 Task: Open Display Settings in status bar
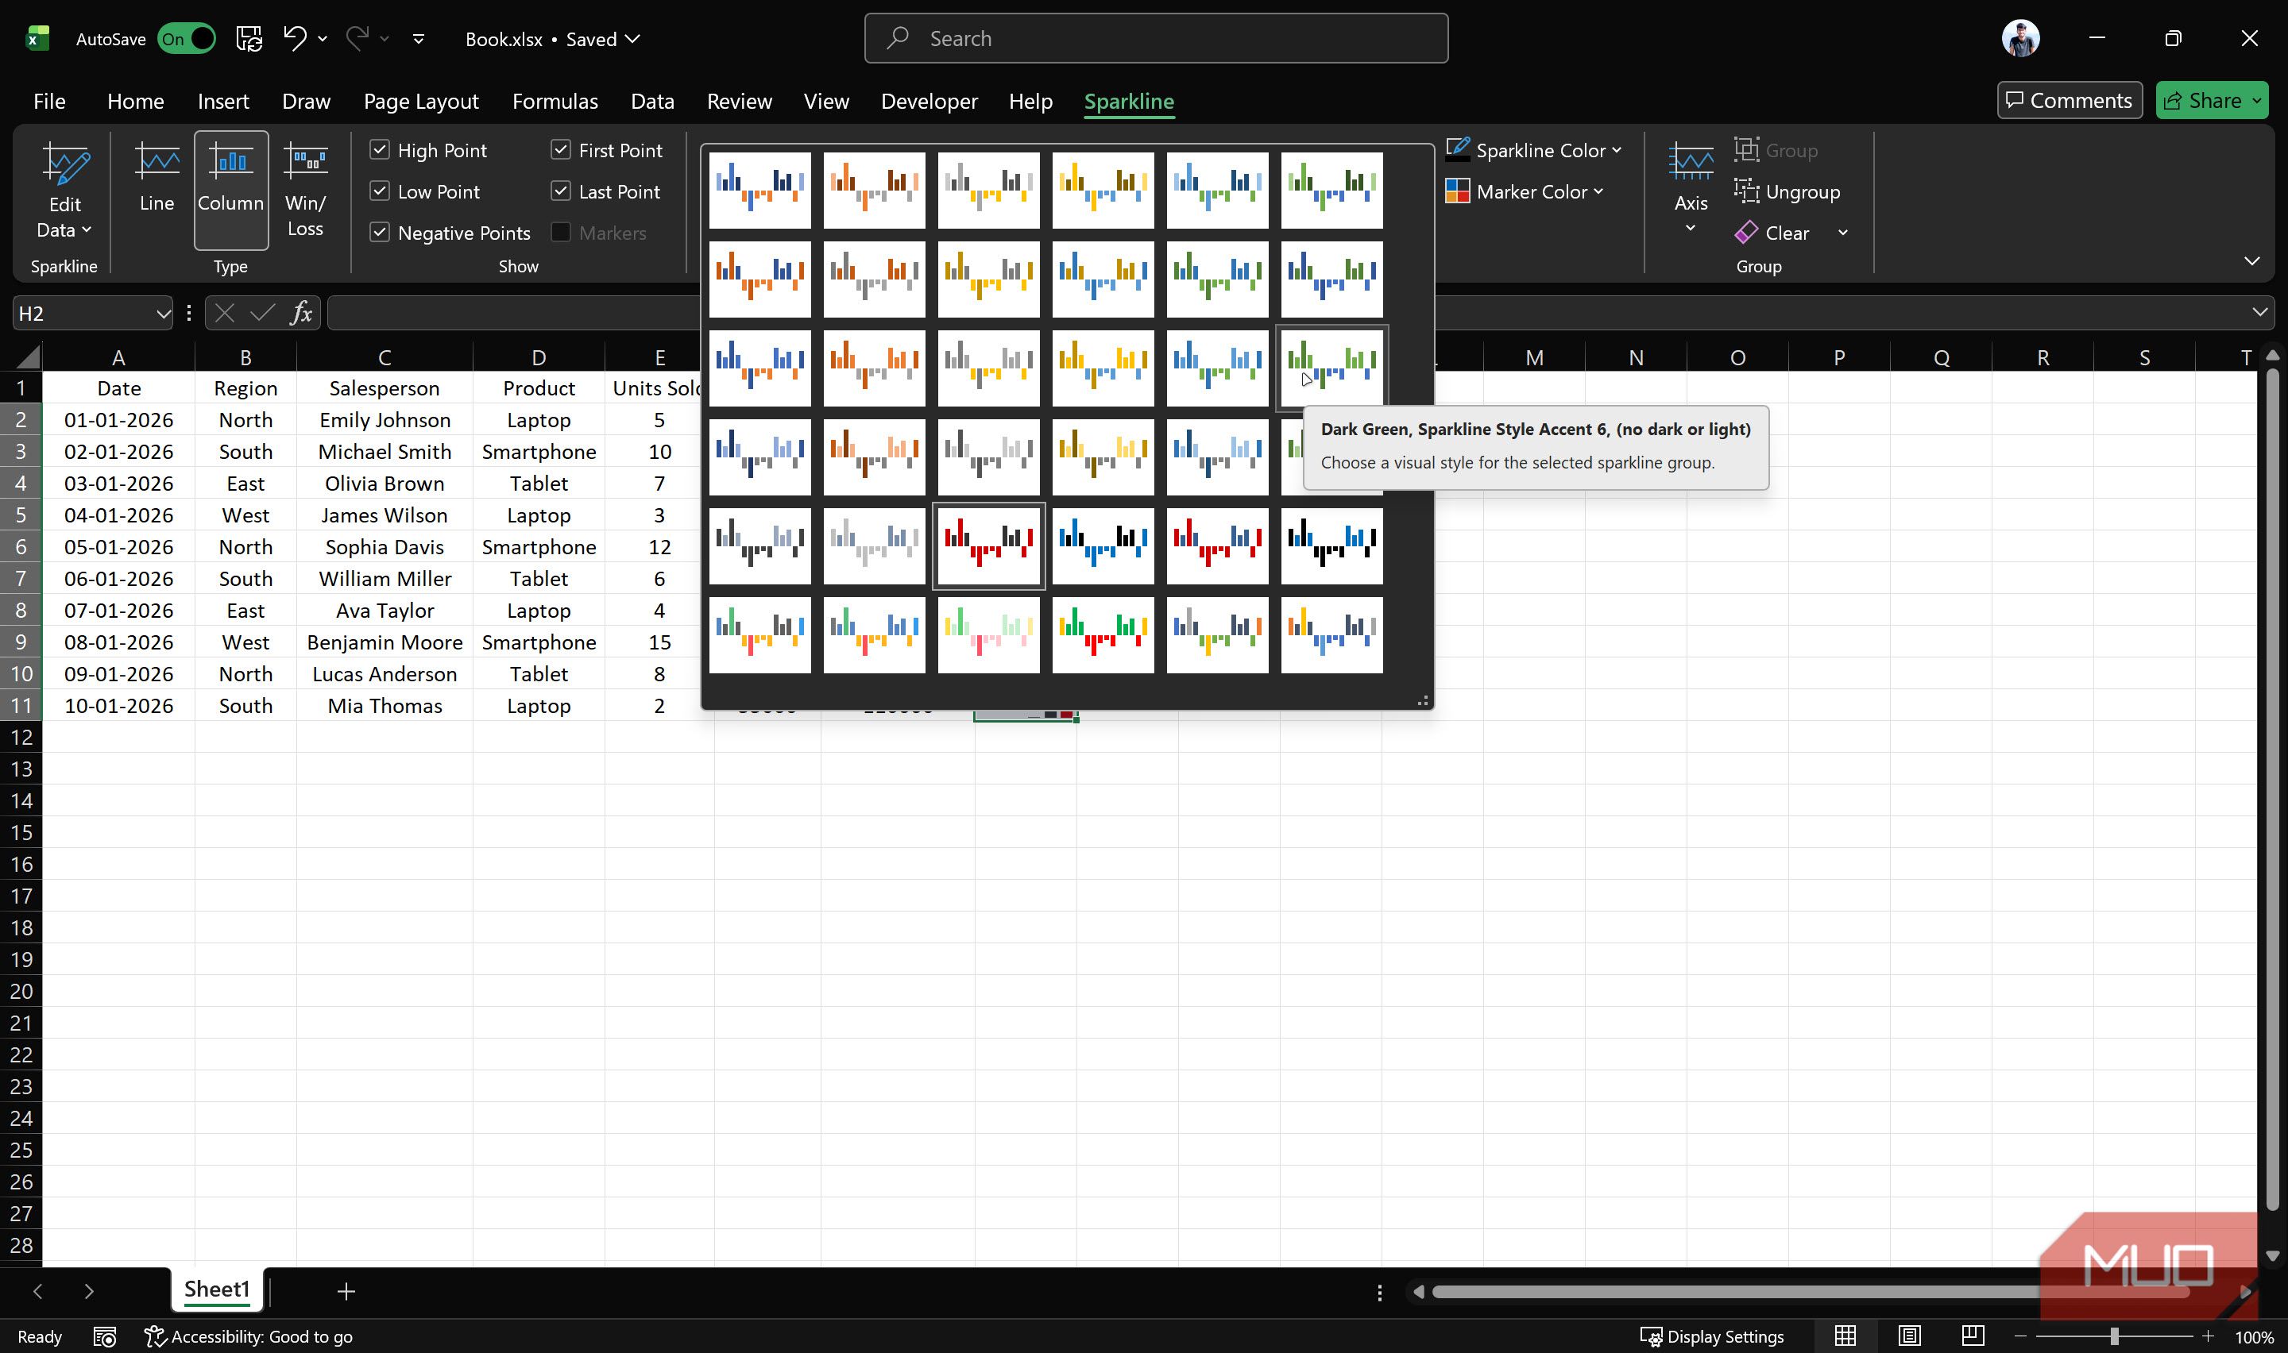click(1712, 1336)
